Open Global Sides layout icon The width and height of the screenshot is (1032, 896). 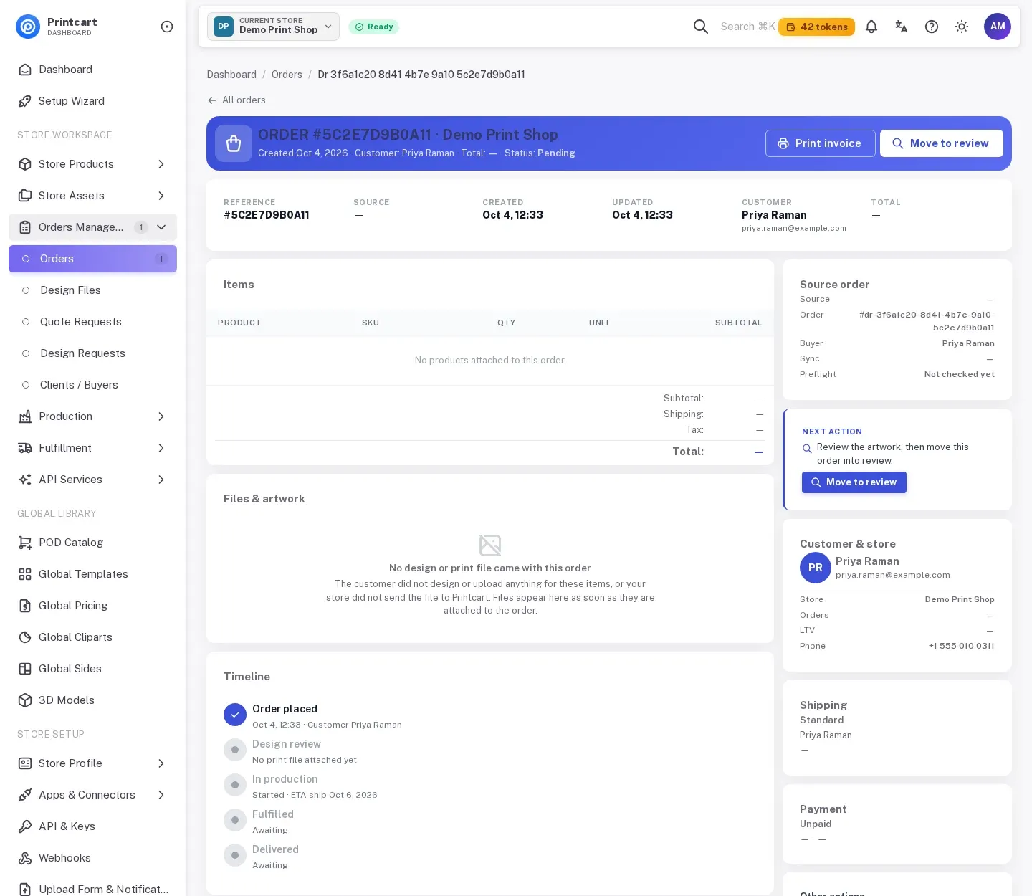[x=25, y=669]
